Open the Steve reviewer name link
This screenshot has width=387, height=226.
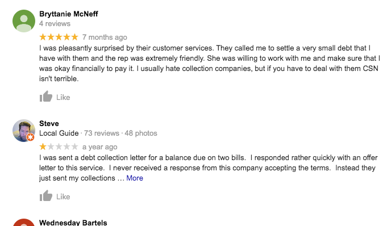49,123
